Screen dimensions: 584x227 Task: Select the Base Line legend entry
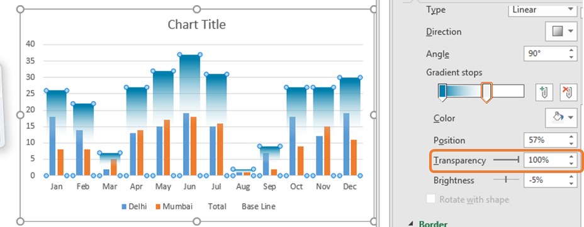point(259,206)
